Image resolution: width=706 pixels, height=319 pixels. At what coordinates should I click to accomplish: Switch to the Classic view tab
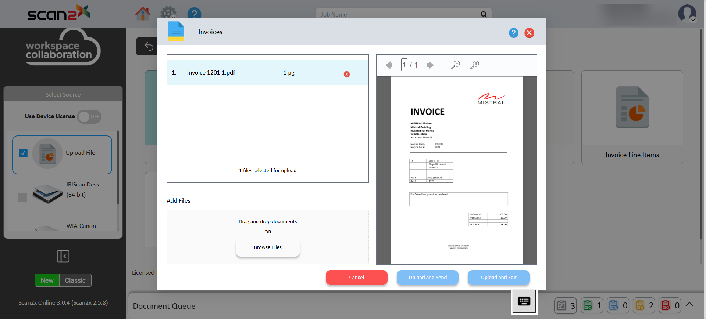coord(75,280)
